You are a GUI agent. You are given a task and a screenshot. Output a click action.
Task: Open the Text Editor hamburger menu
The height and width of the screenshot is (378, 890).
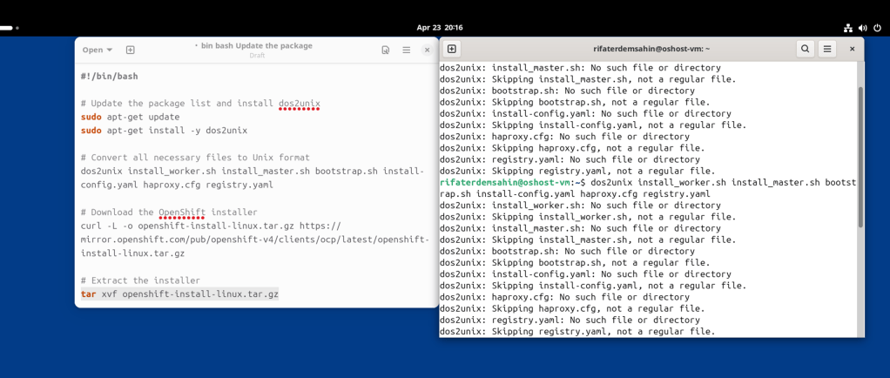point(407,50)
